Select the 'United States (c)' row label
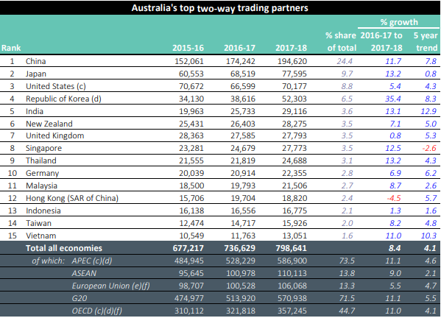Image resolution: width=441 pixels, height=318 pixels. (x=56, y=86)
